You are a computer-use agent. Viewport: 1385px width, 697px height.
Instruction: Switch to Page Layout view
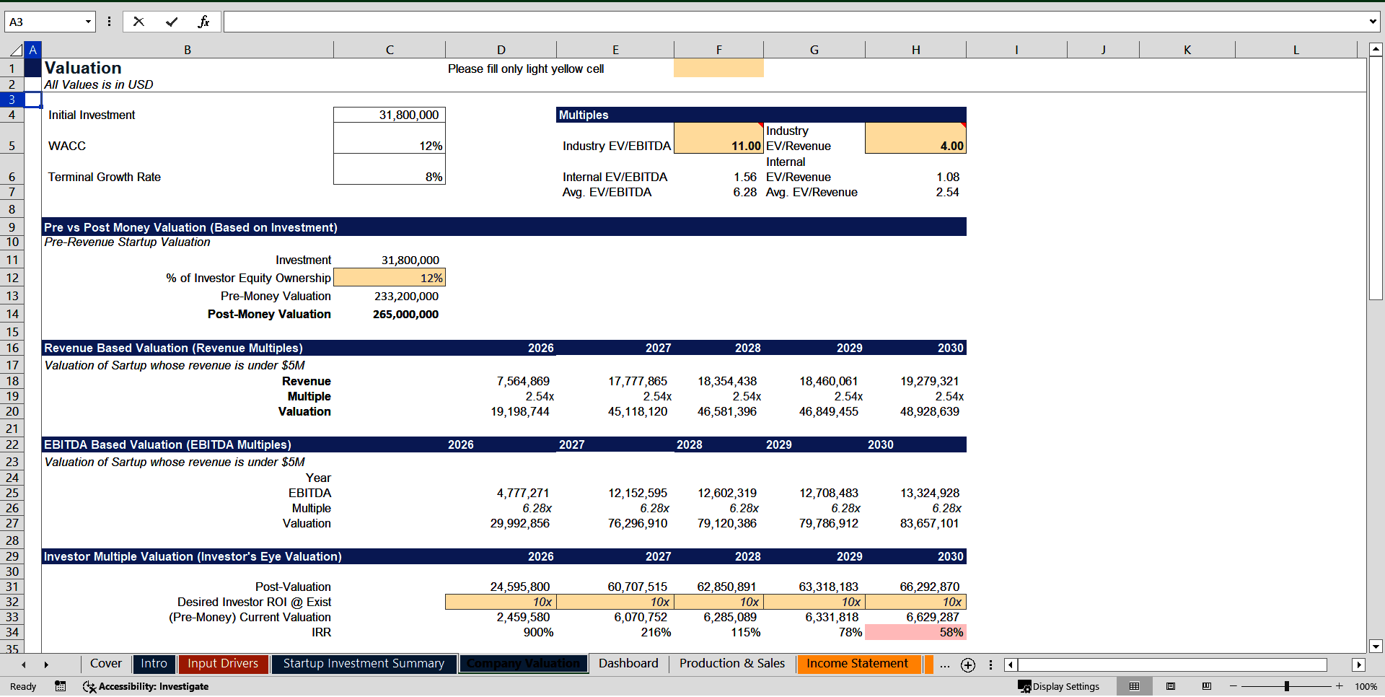click(1171, 686)
